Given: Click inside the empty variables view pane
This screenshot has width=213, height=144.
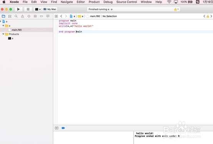Looking at the screenshot, I should click(x=93, y=137).
